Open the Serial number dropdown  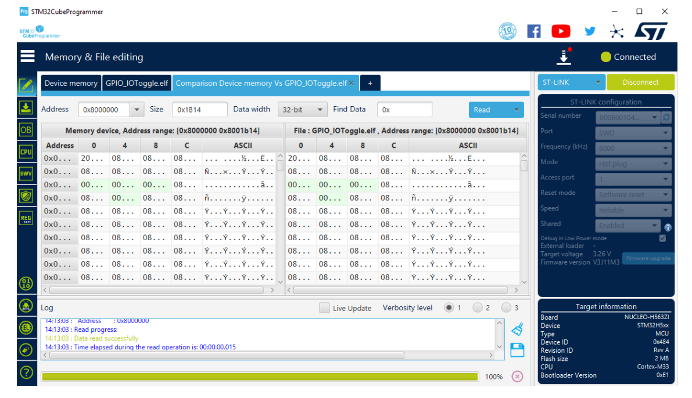[629, 117]
